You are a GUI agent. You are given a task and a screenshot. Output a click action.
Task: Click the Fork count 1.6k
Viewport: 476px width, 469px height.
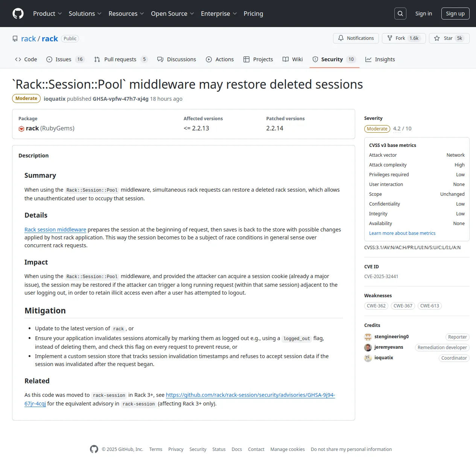414,38
